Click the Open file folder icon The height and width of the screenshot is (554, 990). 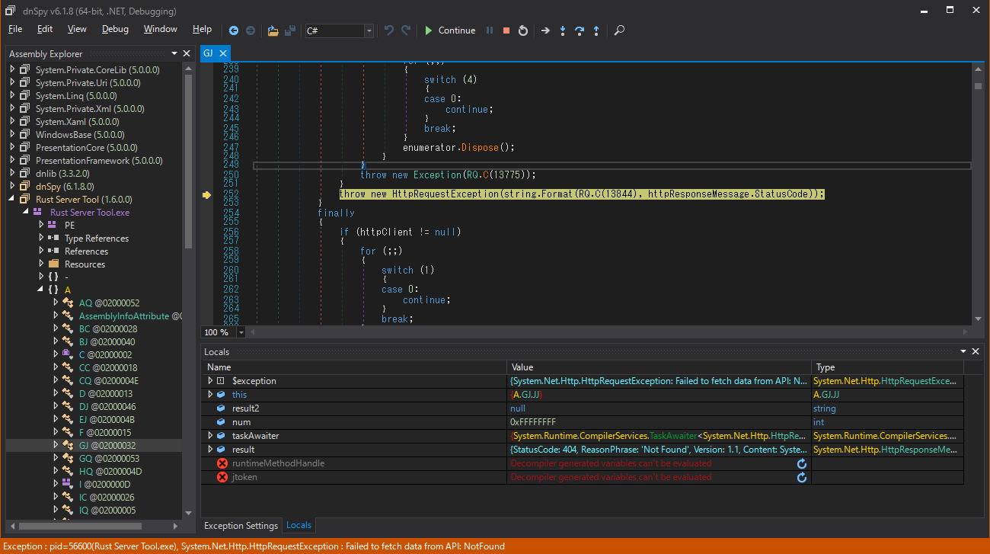[273, 30]
